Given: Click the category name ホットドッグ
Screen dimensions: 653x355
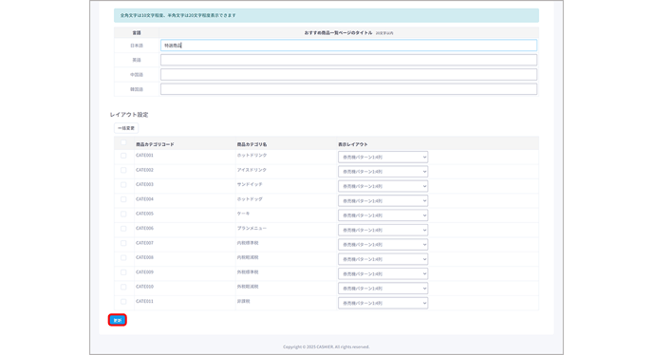Looking at the screenshot, I should click(x=250, y=198).
